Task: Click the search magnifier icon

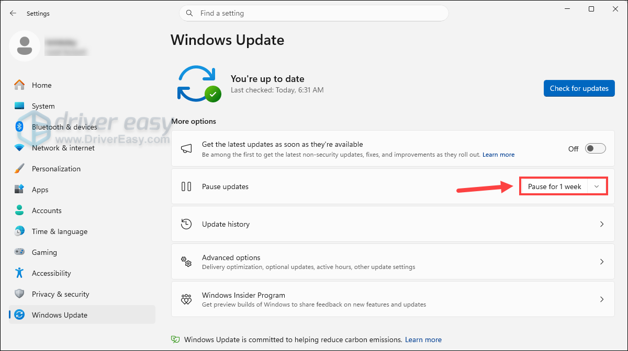Action: click(x=190, y=13)
